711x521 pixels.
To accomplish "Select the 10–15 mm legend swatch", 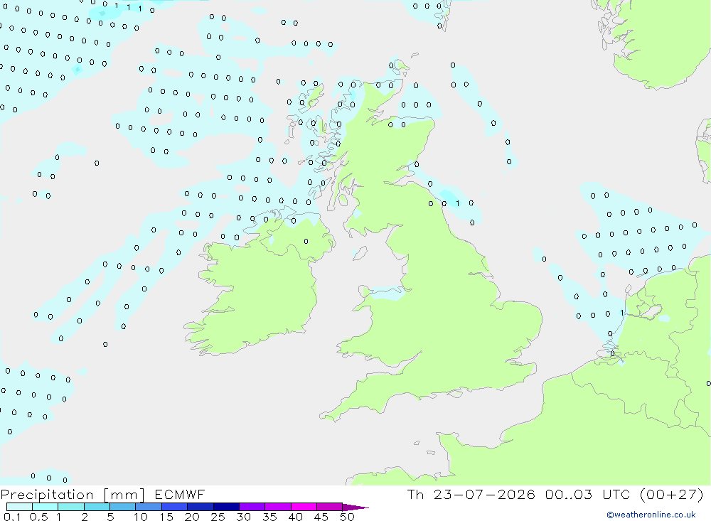I will 149,507.
